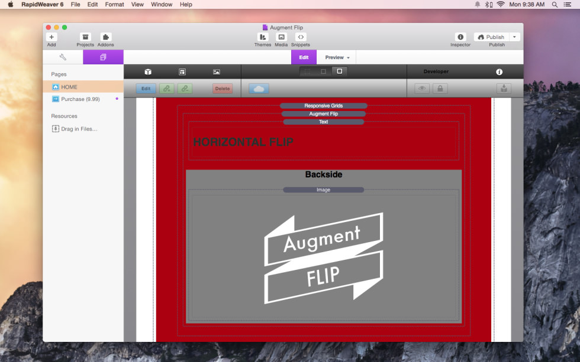The height and width of the screenshot is (362, 580).
Task: Select the Augment Flip stack label
Action: [324, 113]
